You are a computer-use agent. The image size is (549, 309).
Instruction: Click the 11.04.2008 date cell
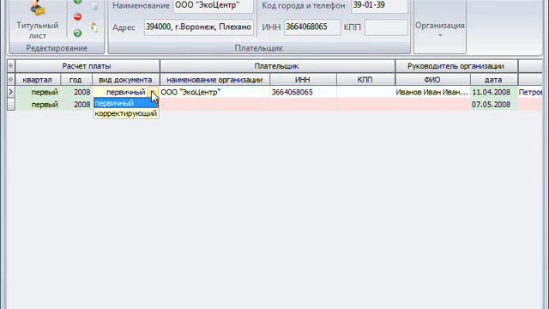tap(494, 92)
